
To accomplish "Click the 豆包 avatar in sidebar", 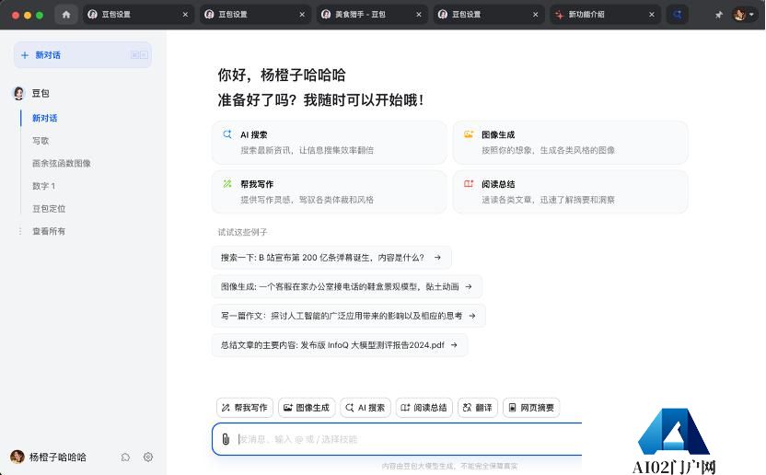I will click(18, 93).
